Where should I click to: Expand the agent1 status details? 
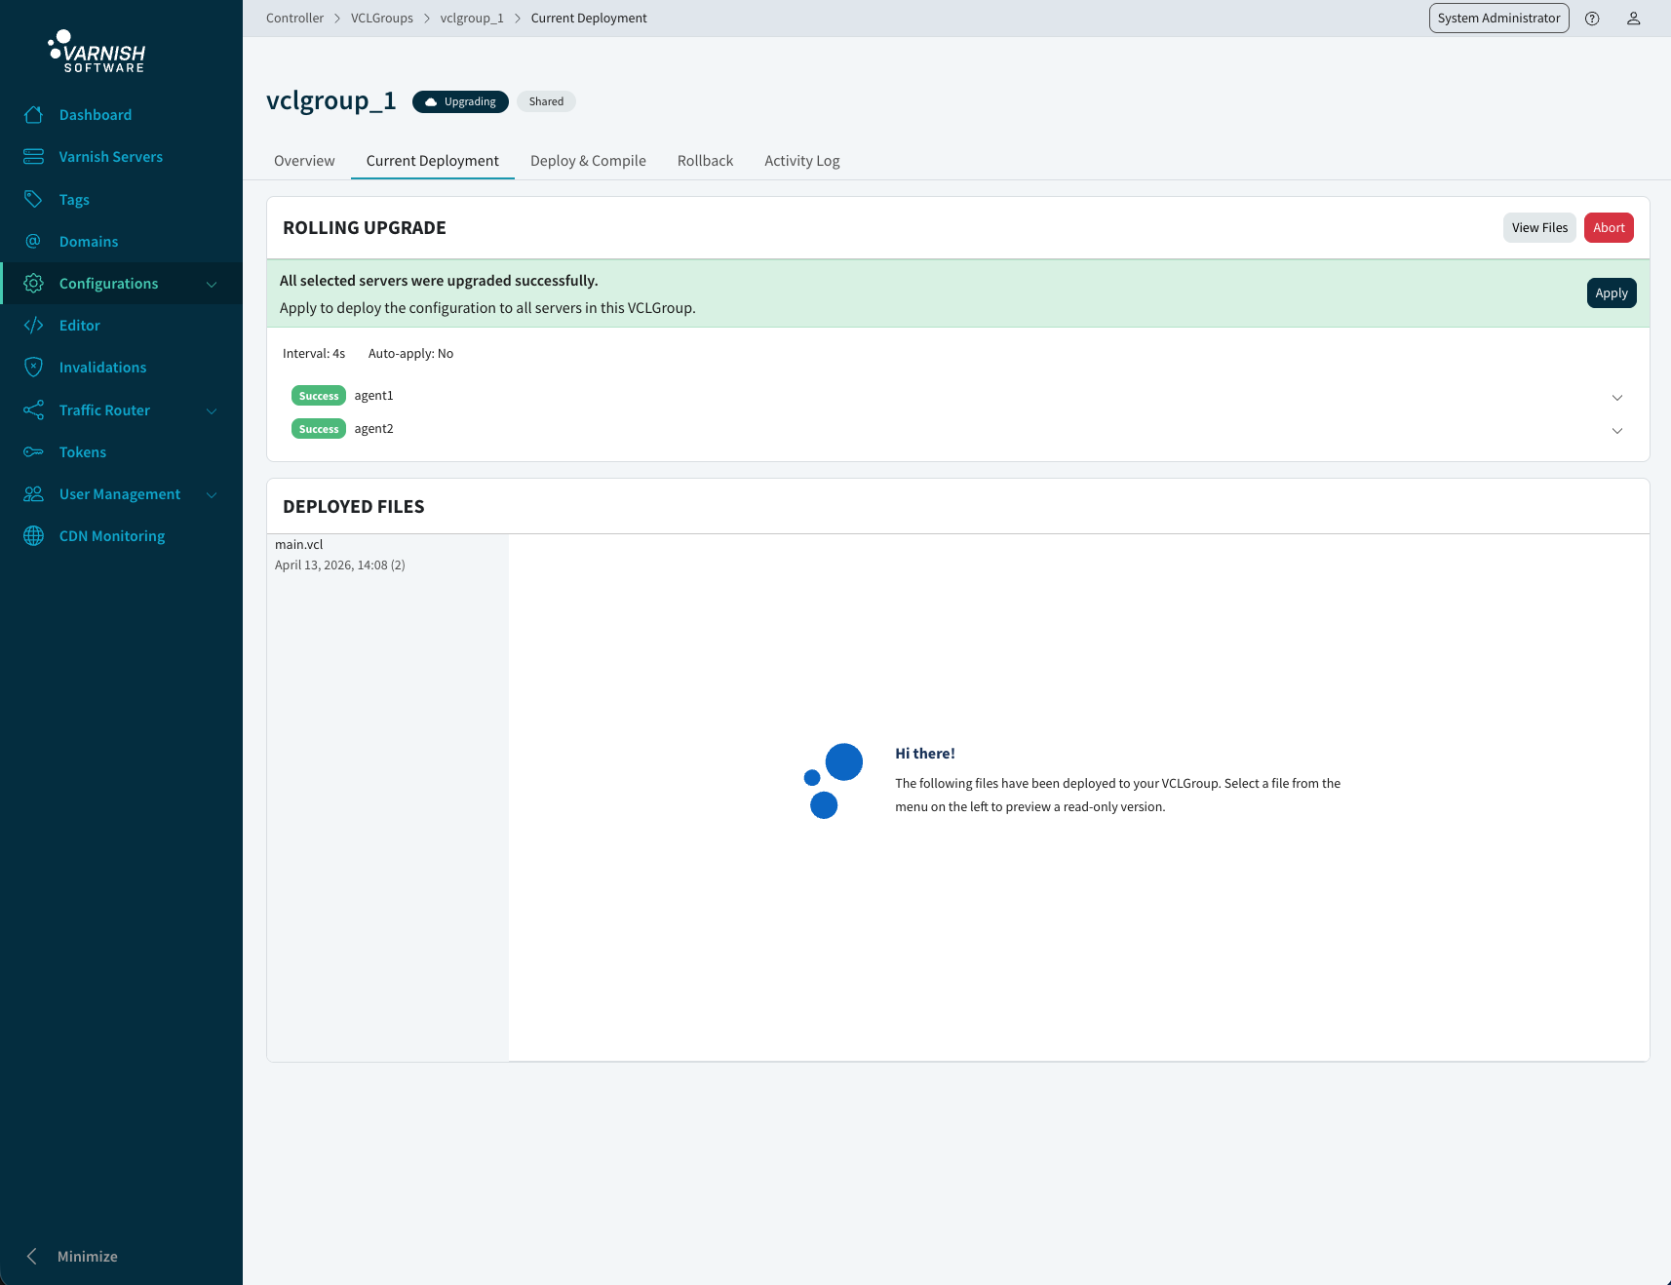[1616, 397]
